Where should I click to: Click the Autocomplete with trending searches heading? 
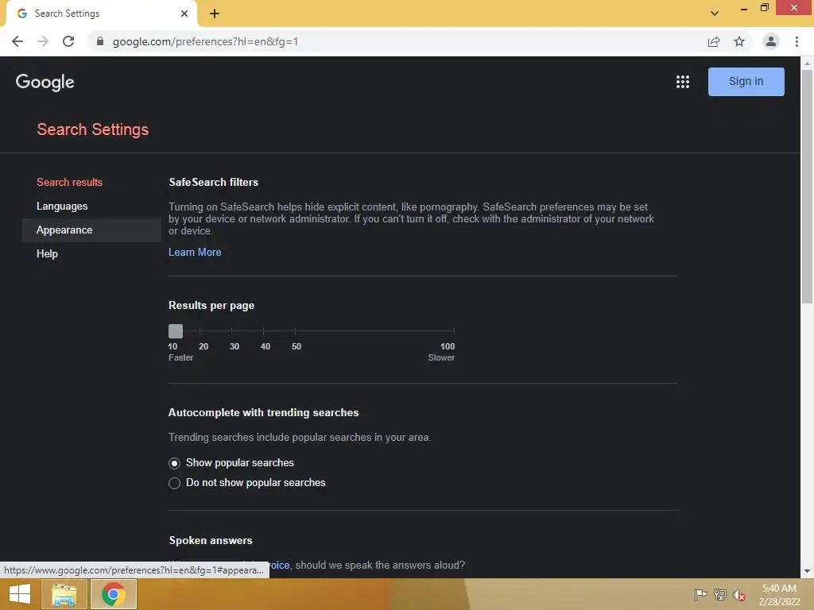tap(264, 413)
